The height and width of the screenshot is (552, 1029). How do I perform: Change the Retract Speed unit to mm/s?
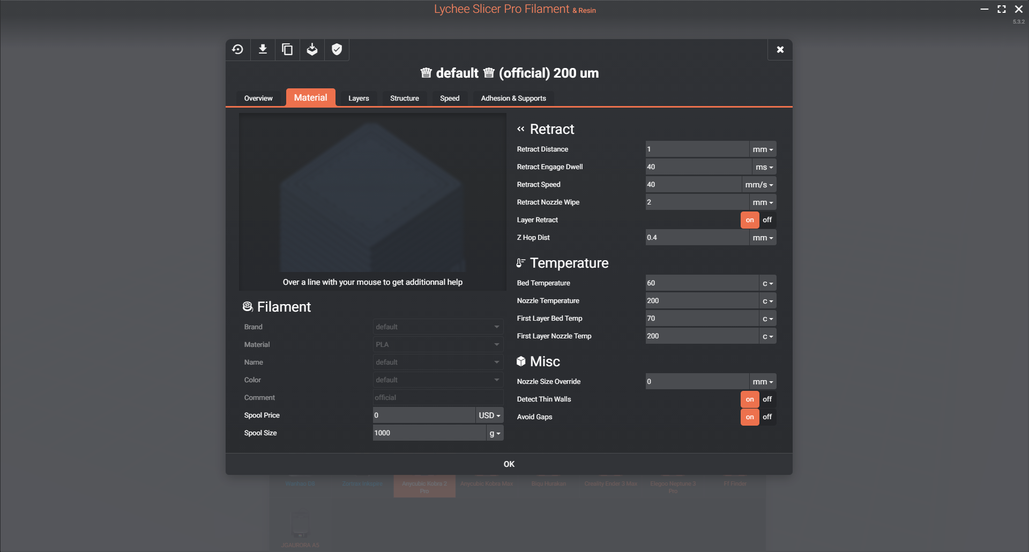pyautogui.click(x=758, y=184)
